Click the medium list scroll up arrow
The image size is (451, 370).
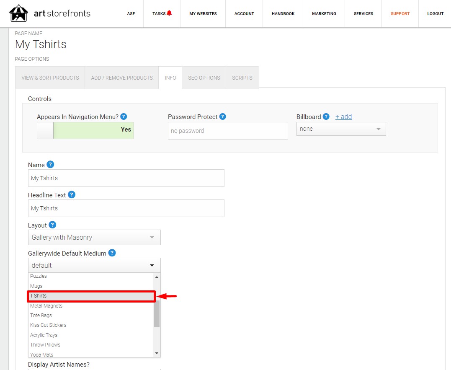(157, 277)
